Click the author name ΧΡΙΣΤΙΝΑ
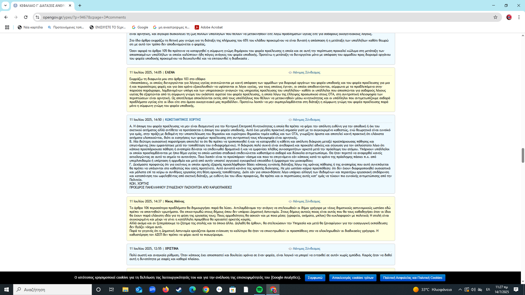The height and width of the screenshot is (295, 525). pos(172,249)
